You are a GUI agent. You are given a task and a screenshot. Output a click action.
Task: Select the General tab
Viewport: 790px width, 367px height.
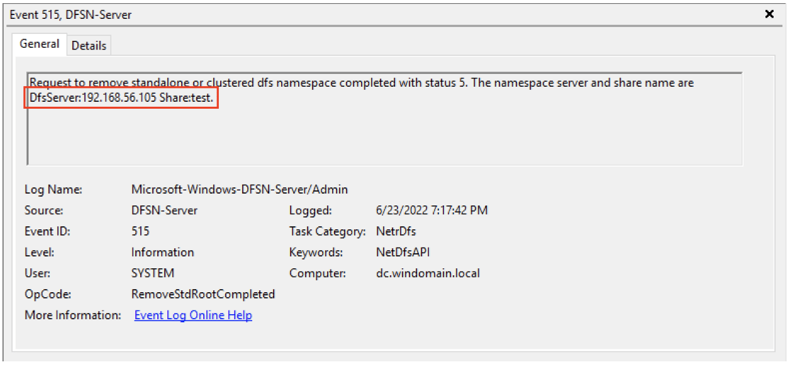click(x=40, y=44)
